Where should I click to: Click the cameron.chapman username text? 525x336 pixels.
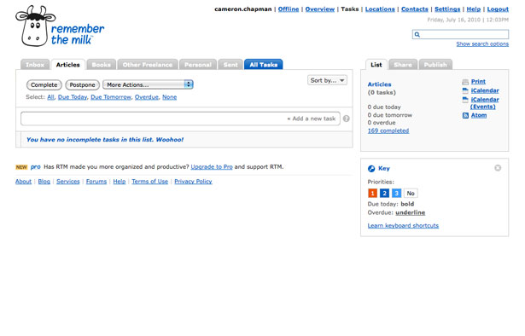[x=243, y=9]
